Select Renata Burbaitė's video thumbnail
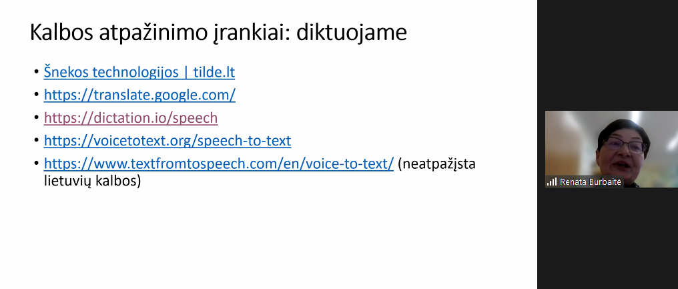678x289 pixels. tap(611, 143)
